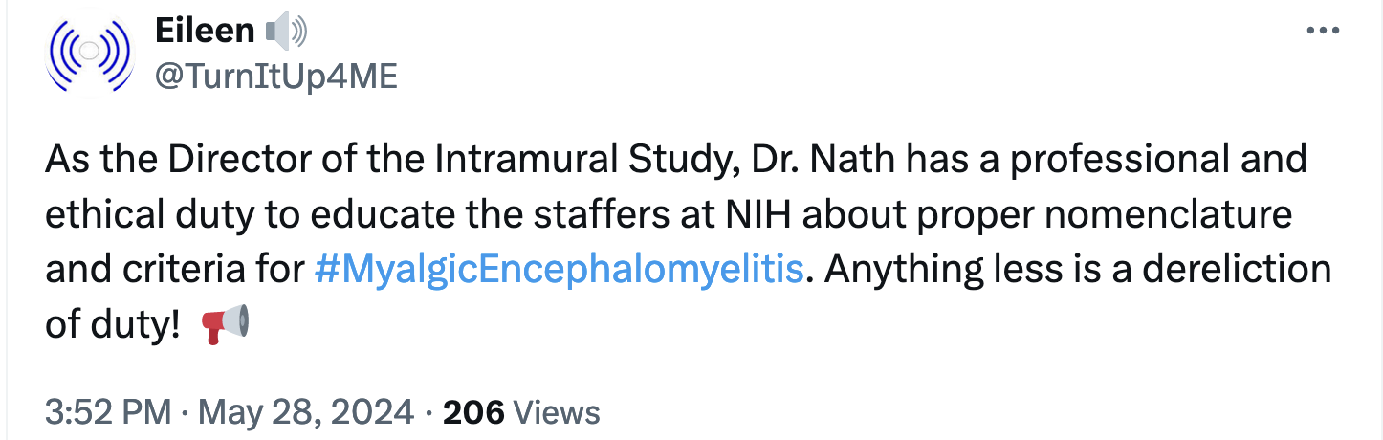Click the 3:52 PM timestamp
This screenshot has width=1383, height=440.
[x=106, y=412]
